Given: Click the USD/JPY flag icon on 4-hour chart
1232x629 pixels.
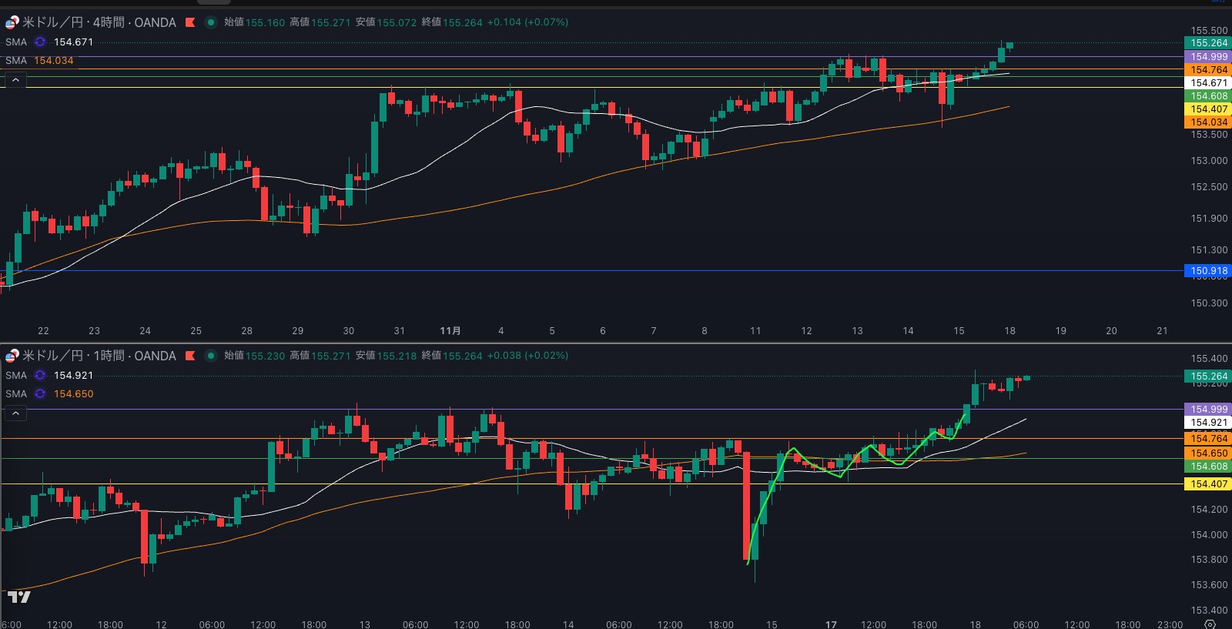Looking at the screenshot, I should [x=12, y=22].
